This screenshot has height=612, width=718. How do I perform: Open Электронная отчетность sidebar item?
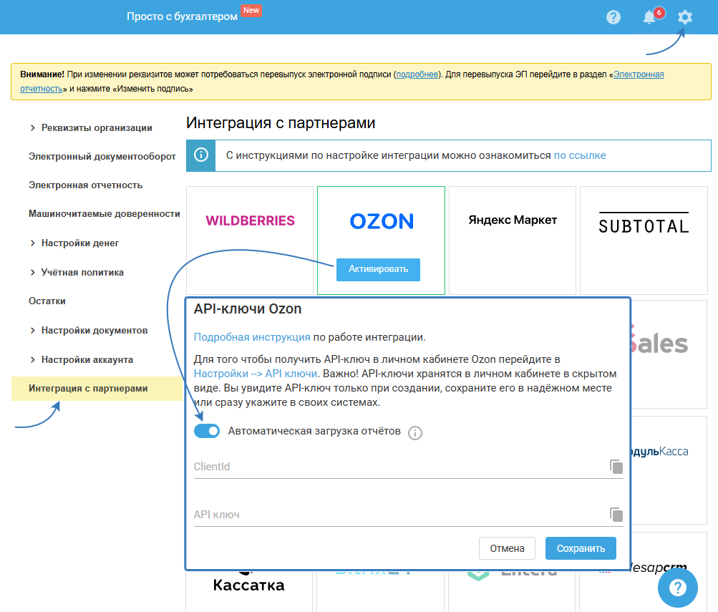click(86, 185)
